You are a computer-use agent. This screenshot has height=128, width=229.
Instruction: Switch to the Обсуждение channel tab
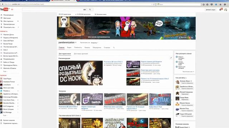pos(97,47)
